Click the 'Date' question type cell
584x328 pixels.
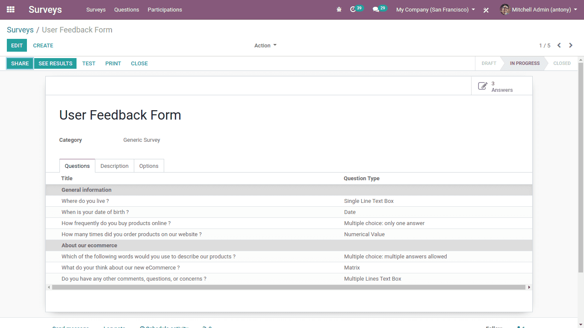tap(350, 212)
